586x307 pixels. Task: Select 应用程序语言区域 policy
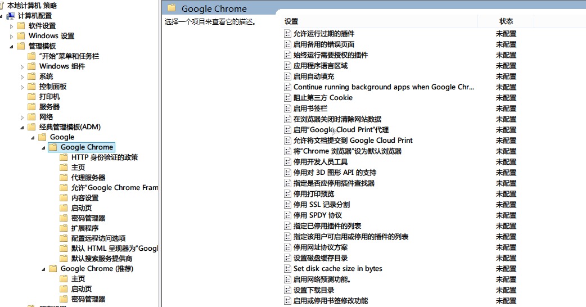(321, 66)
